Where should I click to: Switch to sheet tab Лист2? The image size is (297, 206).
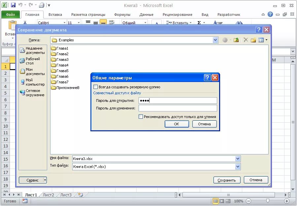pyautogui.click(x=49, y=195)
